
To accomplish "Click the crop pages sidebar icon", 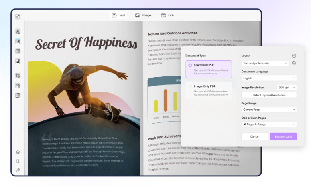I will tap(18, 75).
